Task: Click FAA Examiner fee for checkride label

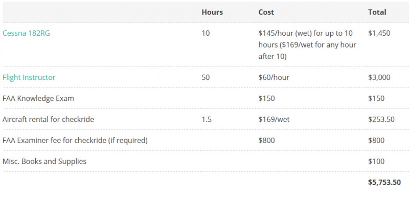Action: click(x=75, y=140)
